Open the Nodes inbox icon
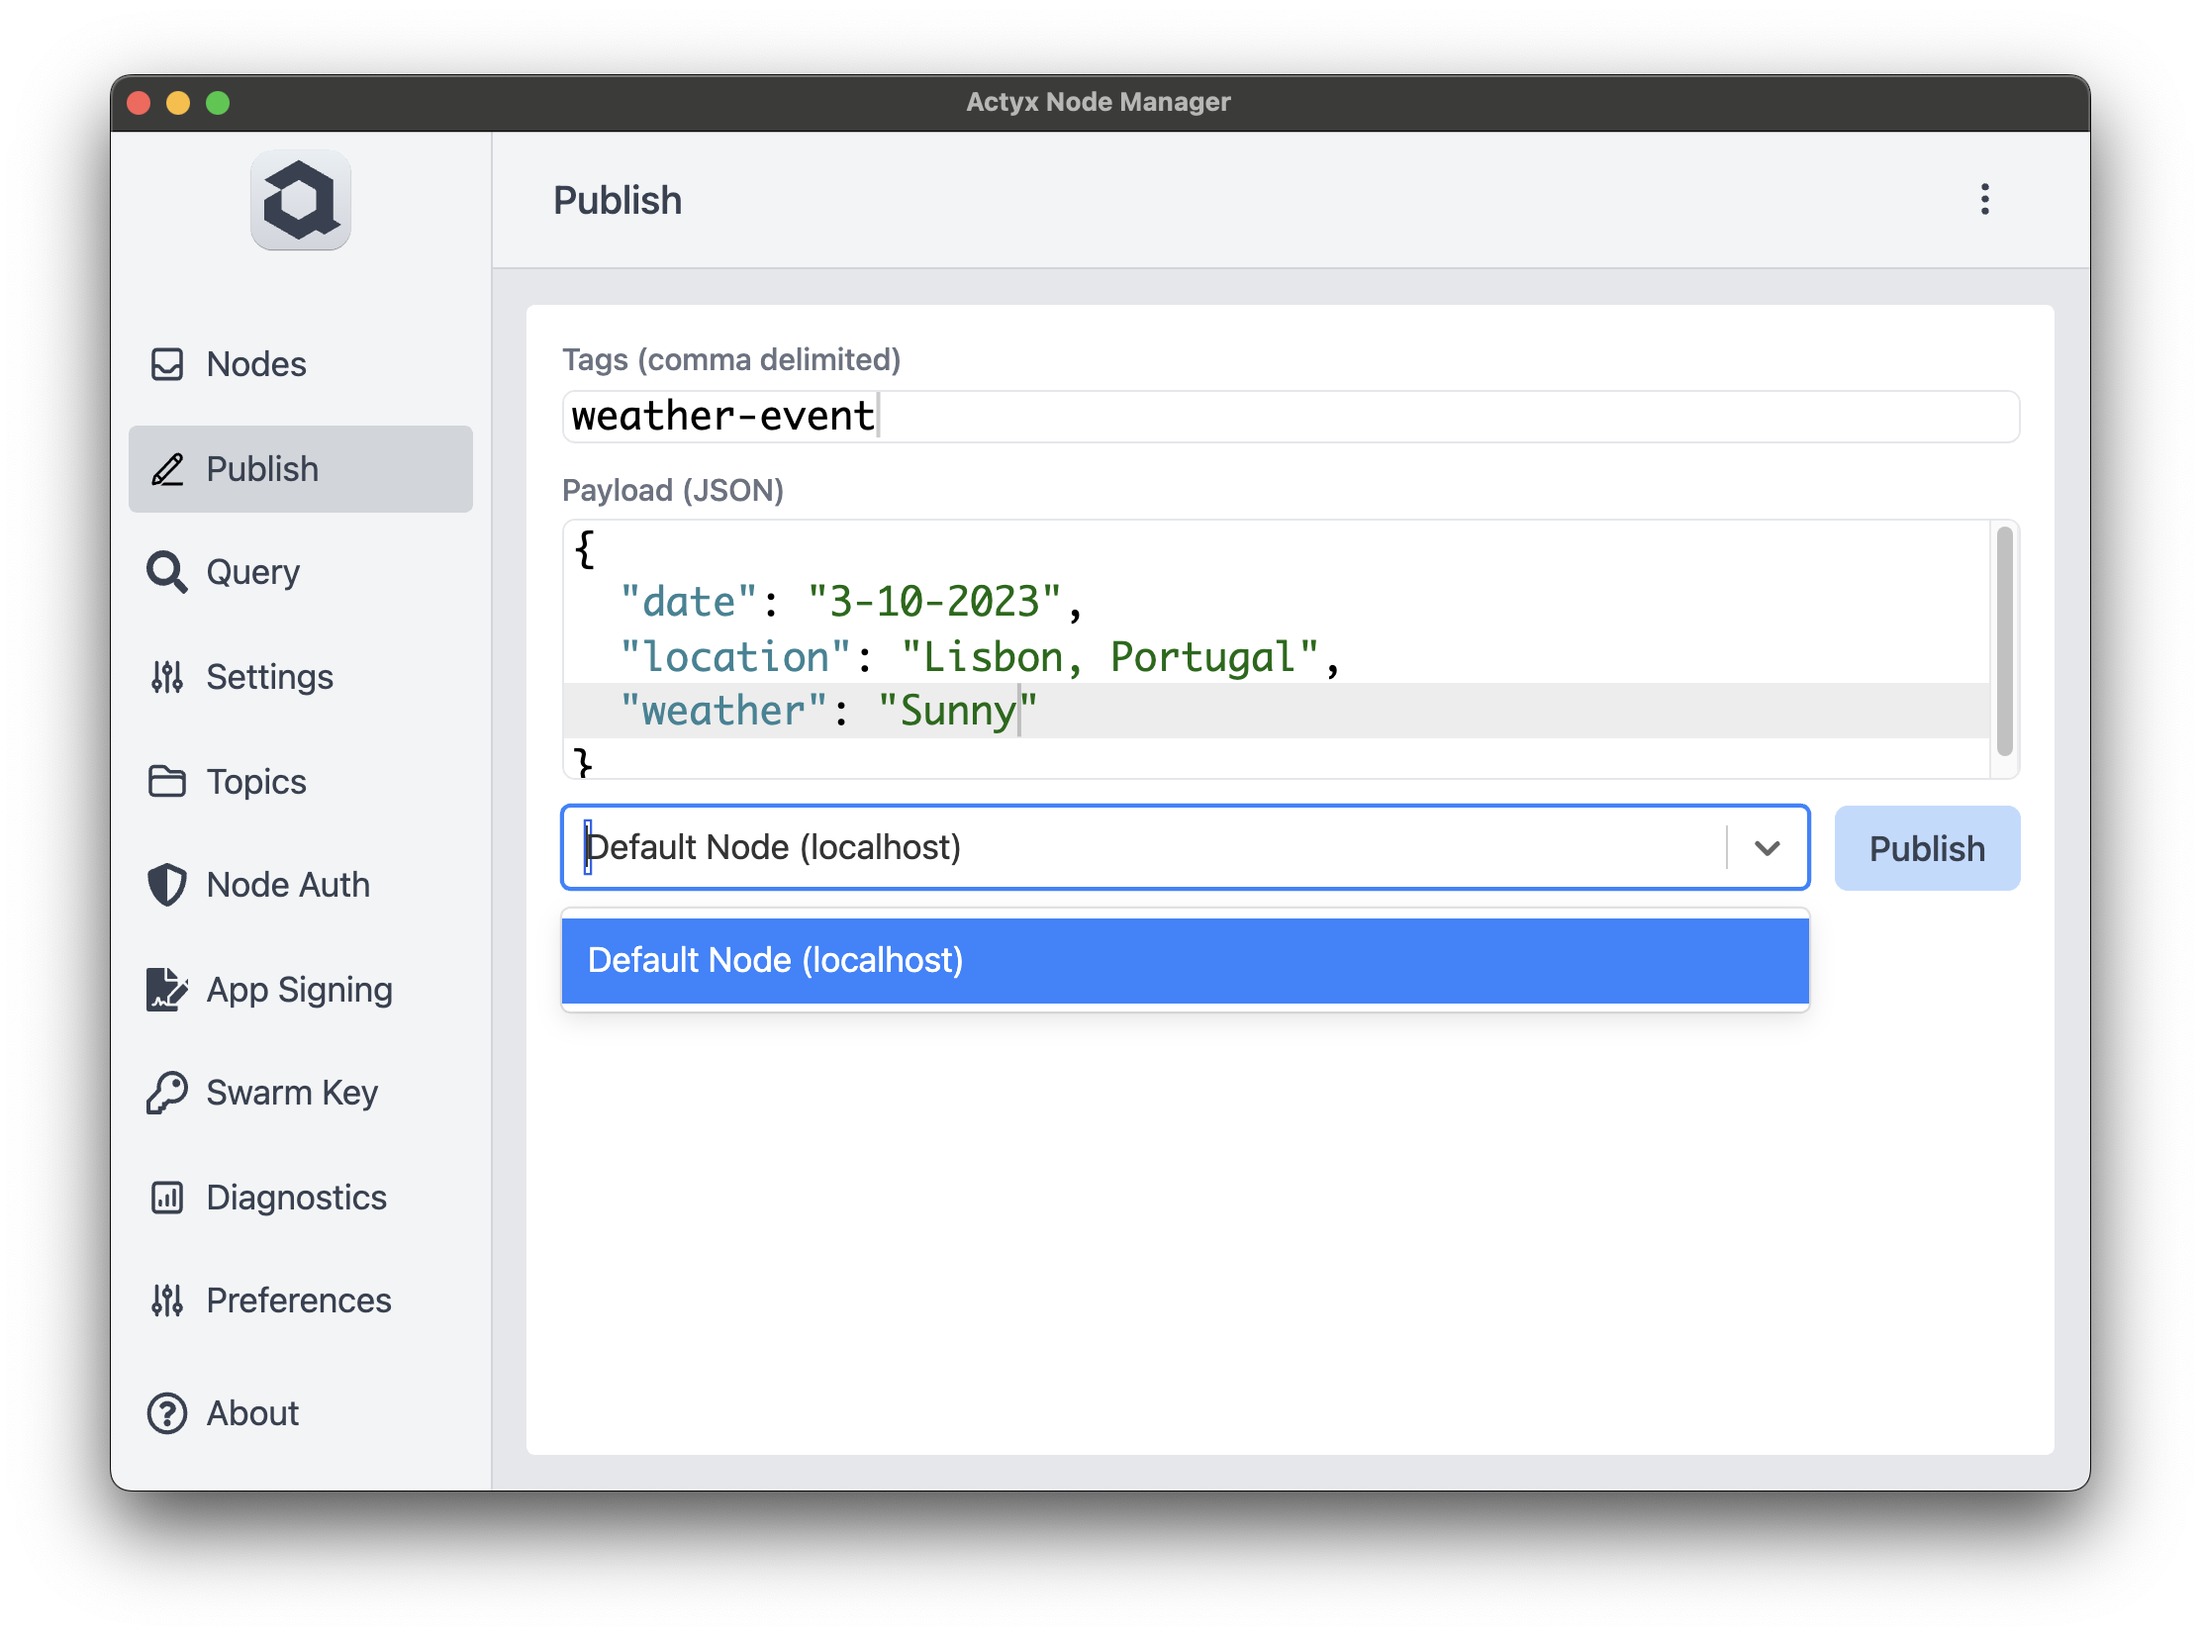 point(166,363)
